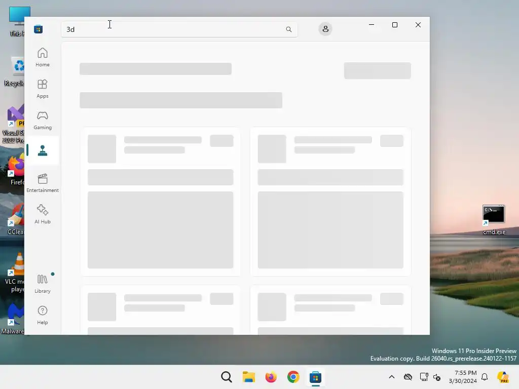Viewport: 519px width, 389px height.
Task: Select Visual Studio 2022 Preview desktop shortcut
Action: [13, 124]
